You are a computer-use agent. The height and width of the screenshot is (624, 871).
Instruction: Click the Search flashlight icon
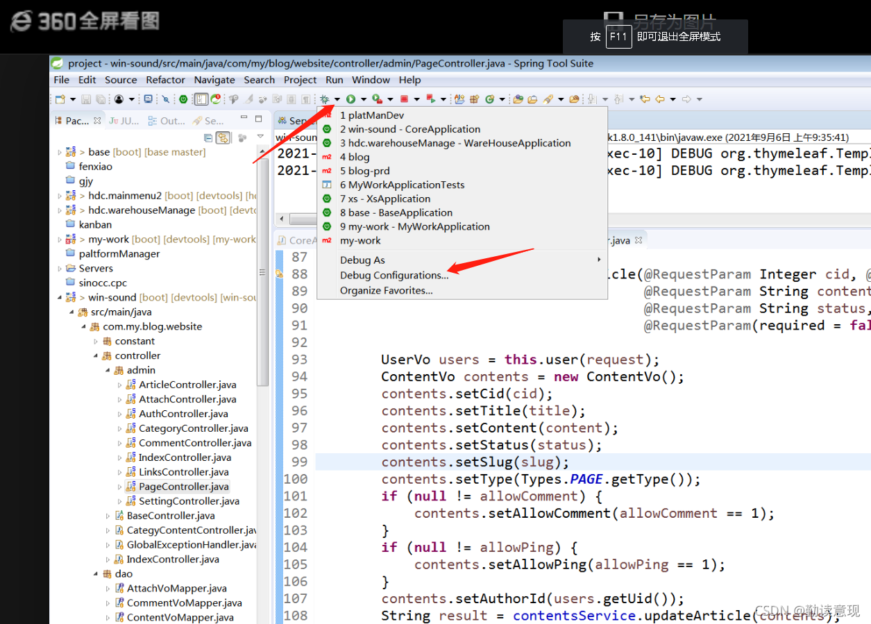point(548,99)
